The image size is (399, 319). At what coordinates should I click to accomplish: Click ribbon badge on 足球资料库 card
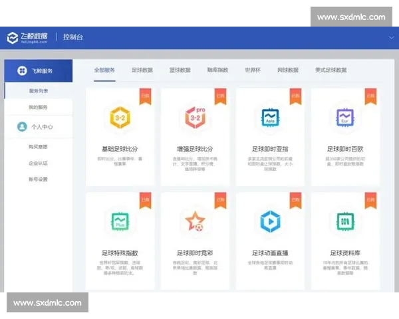[370, 201]
